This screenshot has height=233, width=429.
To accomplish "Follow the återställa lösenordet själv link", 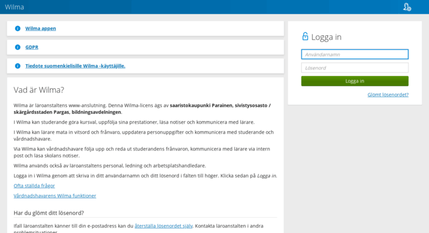I will [x=163, y=226].
